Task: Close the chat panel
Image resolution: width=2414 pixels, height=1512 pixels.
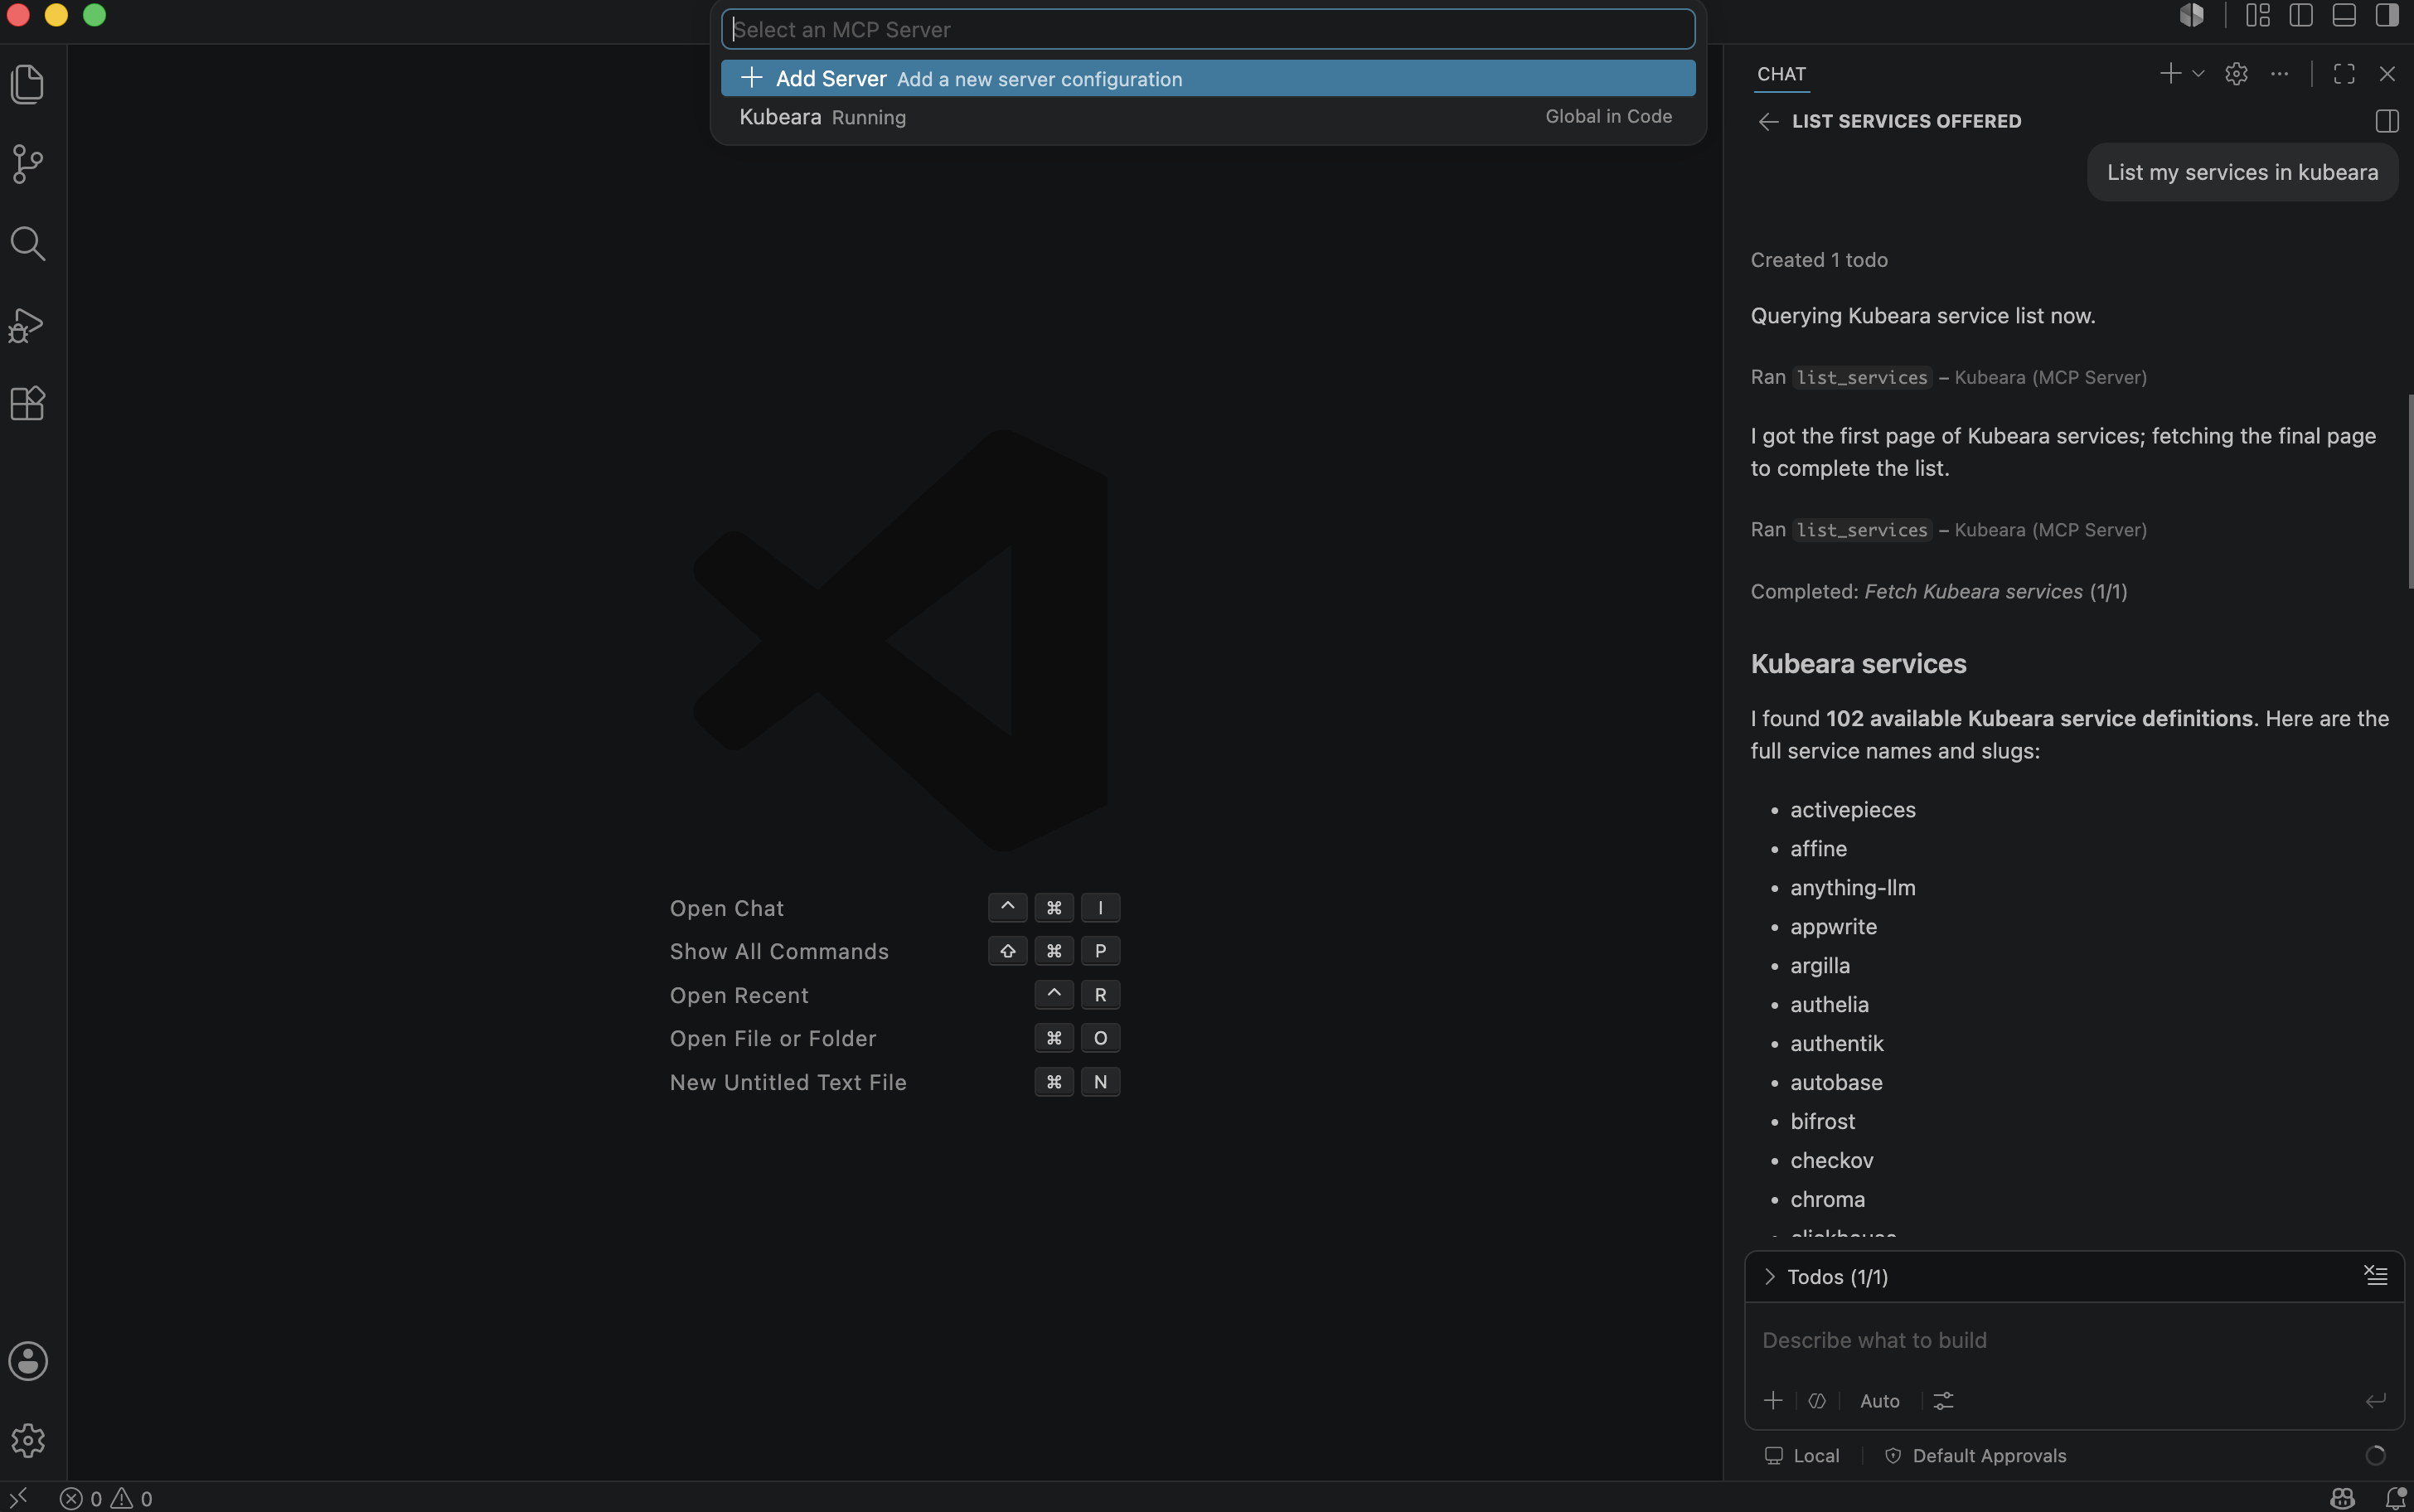Action: (2387, 73)
